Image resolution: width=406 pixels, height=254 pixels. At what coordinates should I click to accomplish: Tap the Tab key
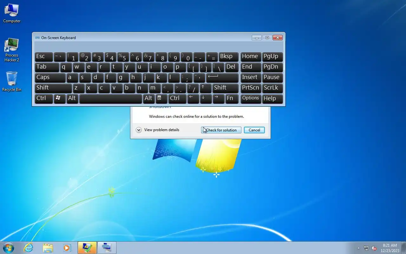coord(47,67)
